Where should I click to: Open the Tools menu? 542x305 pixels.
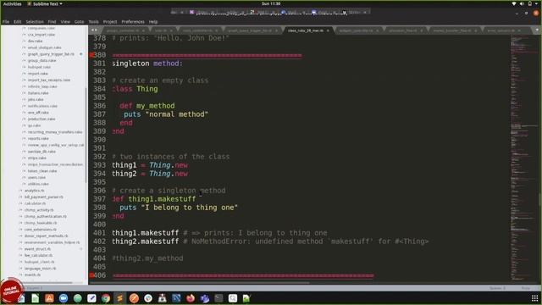tap(93, 21)
